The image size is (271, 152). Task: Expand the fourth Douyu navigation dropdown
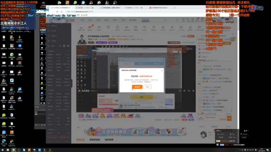pyautogui.click(x=107, y=20)
